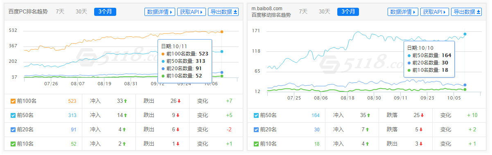Viewport: 492px width, 155px height.
Task: Switch PC ranking trend to 30天 tab
Action: (x=81, y=11)
